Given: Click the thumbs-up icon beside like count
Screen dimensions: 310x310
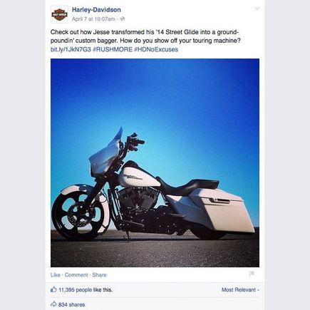Looking at the screenshot, I should (x=53, y=289).
